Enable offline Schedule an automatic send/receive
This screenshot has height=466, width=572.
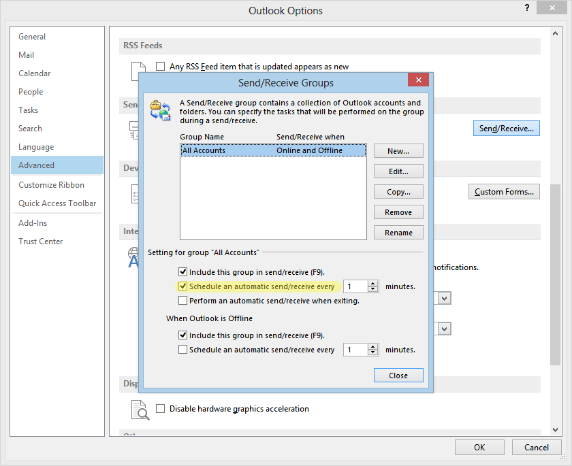(x=182, y=350)
